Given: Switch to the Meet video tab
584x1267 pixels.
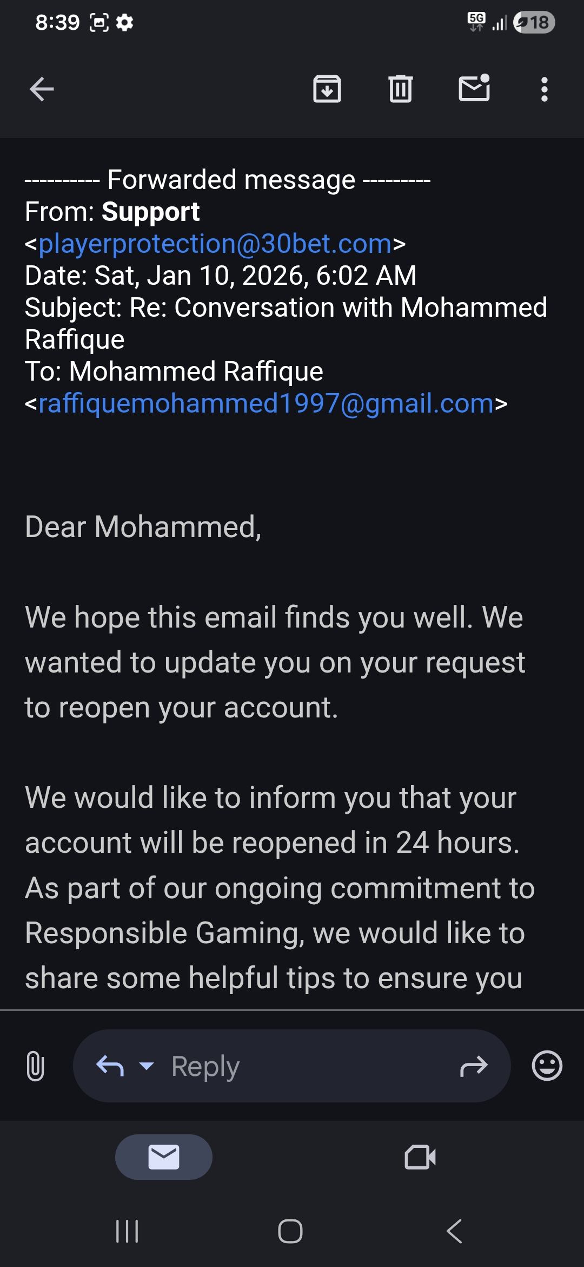Looking at the screenshot, I should (420, 1157).
